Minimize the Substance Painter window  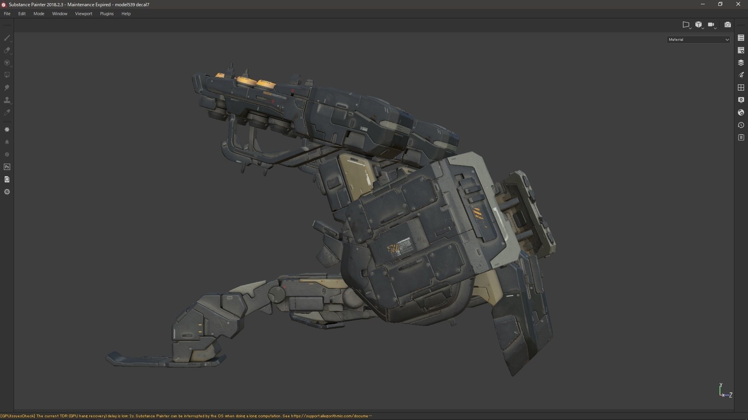coord(703,4)
